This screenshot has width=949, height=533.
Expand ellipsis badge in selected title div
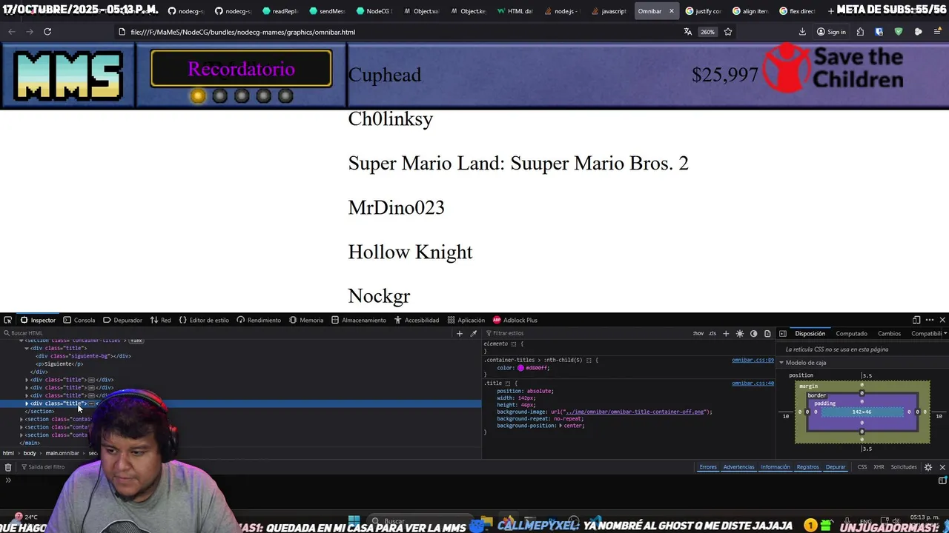(91, 403)
